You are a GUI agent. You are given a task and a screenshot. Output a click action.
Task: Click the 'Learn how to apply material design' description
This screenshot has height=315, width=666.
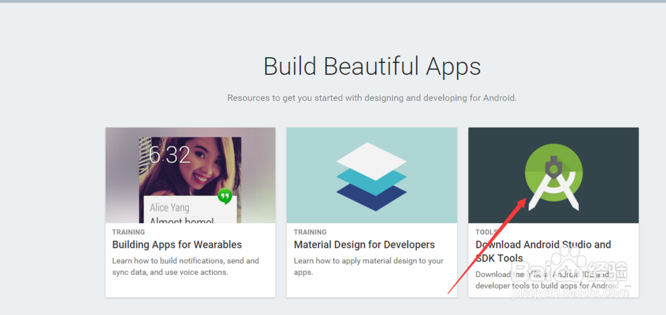(x=369, y=266)
